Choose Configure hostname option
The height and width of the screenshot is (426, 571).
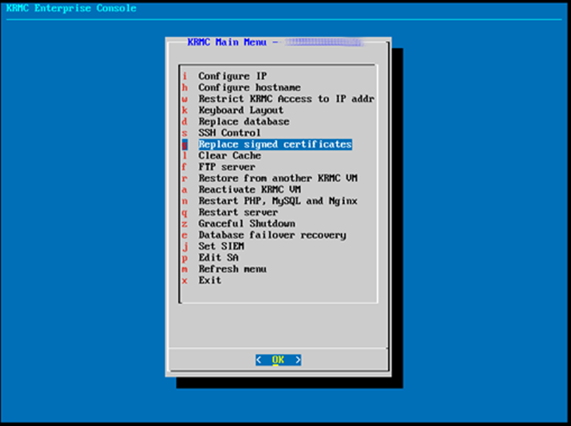click(x=249, y=87)
